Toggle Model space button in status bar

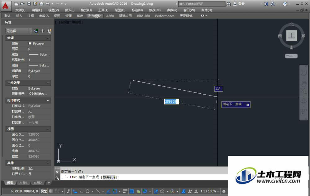point(44,191)
